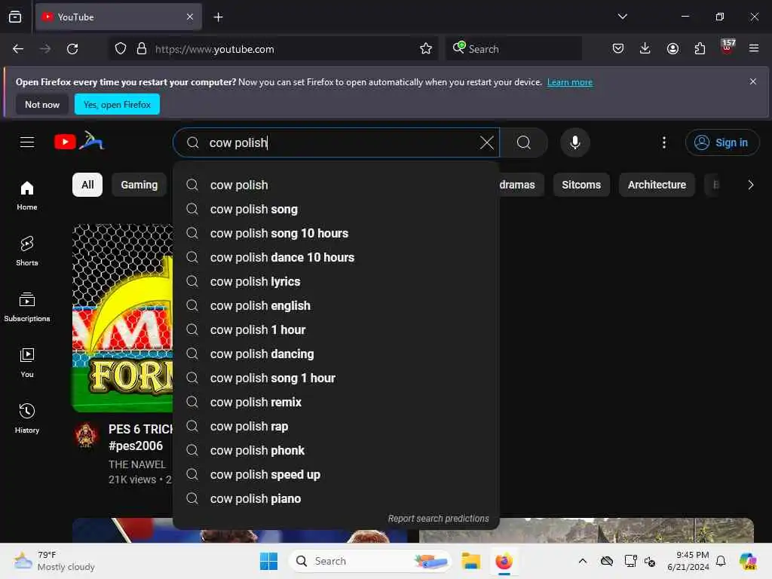Open the Firefox application menu

click(754, 48)
